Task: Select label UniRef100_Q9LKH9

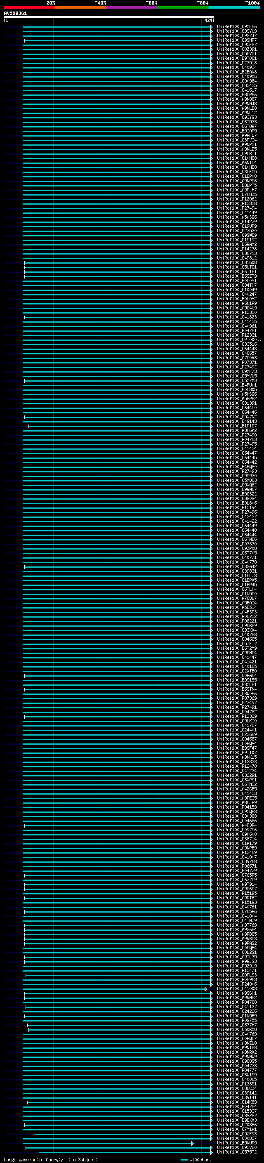Action: (237, 626)
